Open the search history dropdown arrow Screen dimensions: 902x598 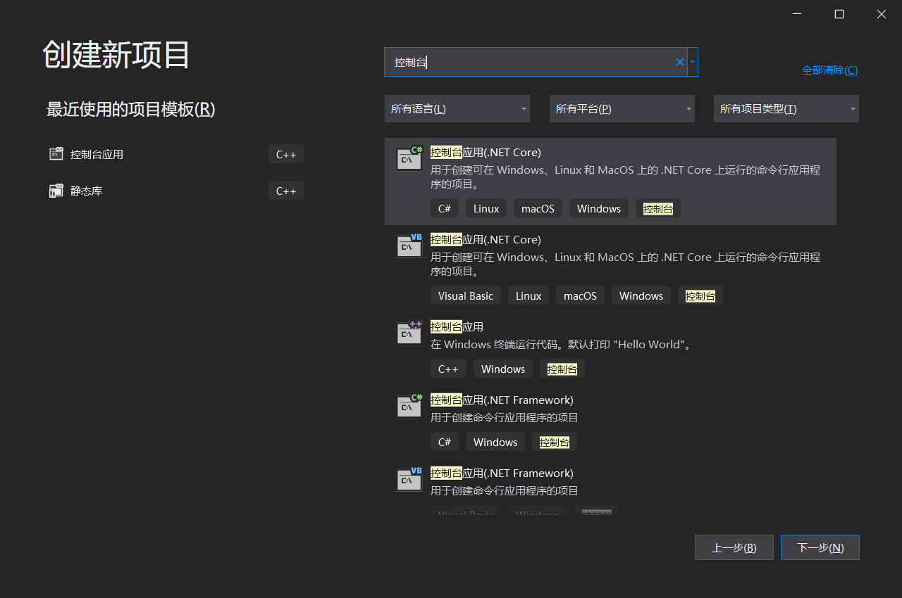click(x=691, y=62)
